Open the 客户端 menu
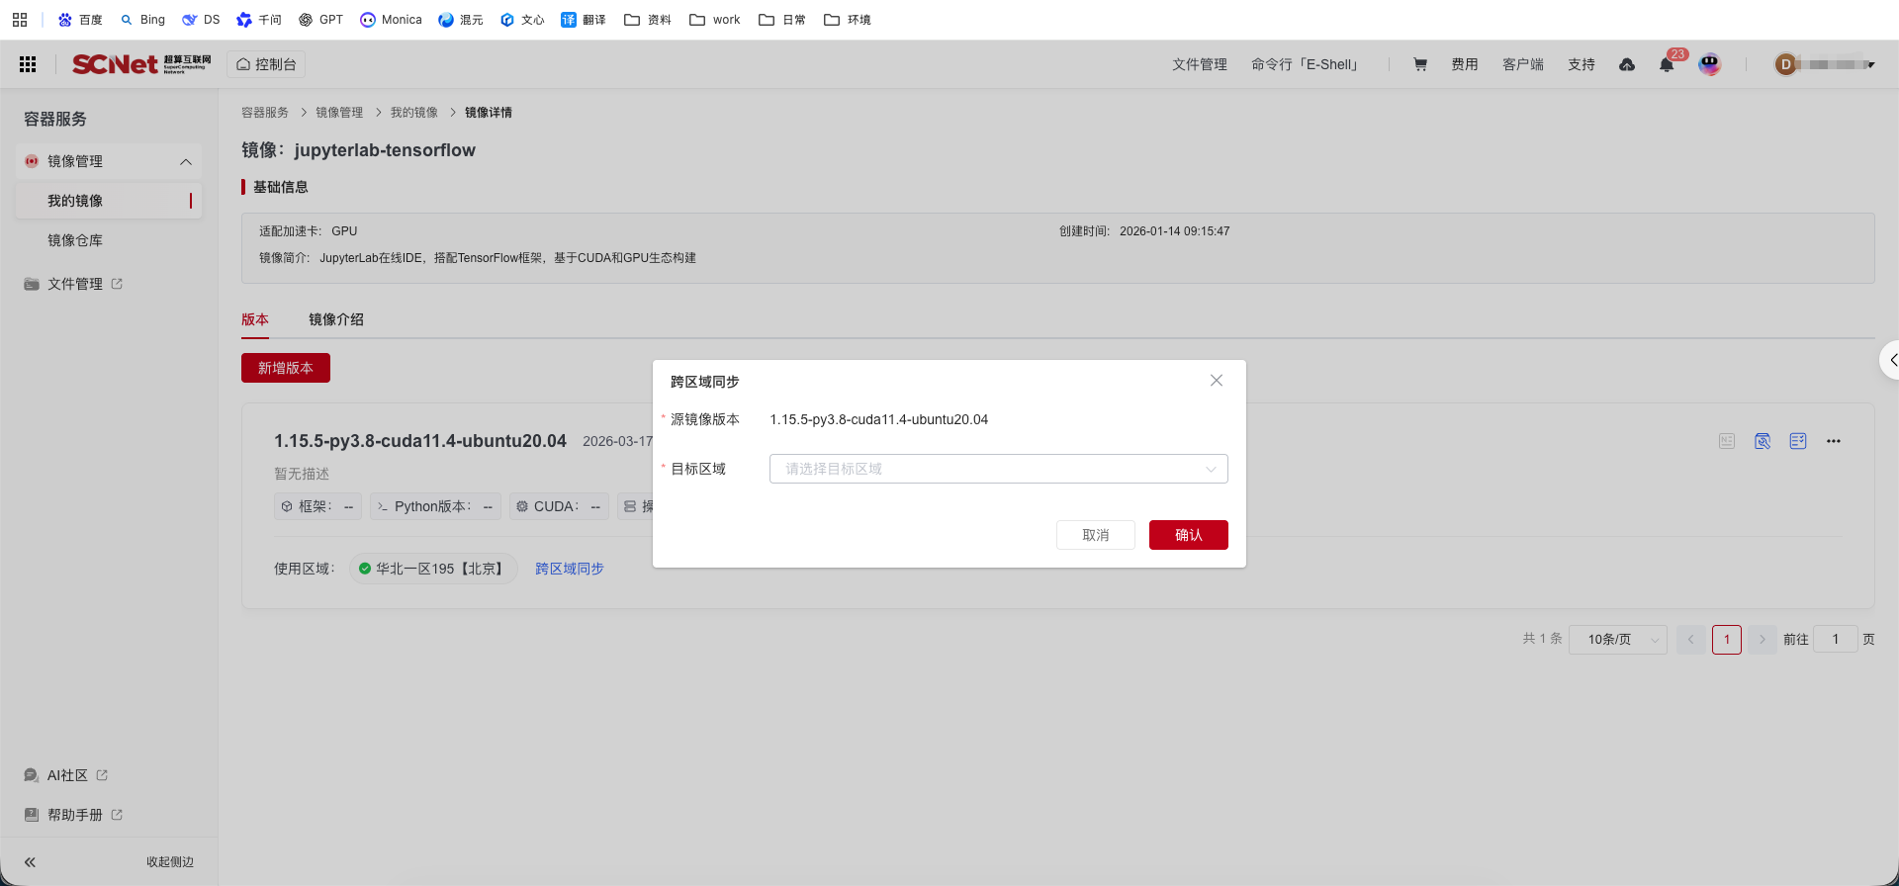This screenshot has height=886, width=1899. click(x=1523, y=64)
